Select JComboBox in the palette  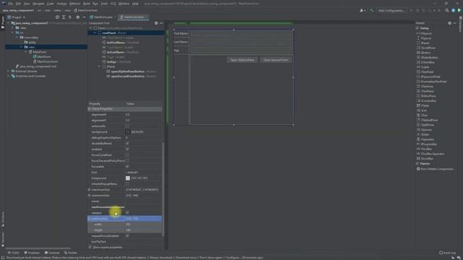pyautogui.click(x=426, y=101)
